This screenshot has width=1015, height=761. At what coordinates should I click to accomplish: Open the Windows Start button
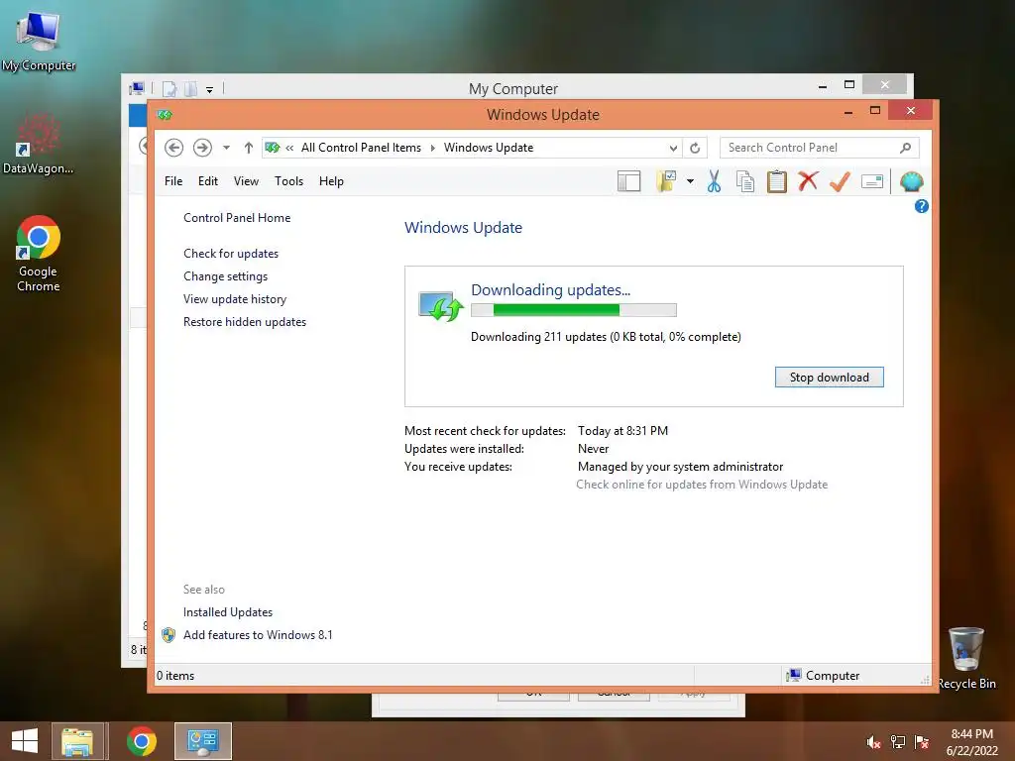coord(25,741)
